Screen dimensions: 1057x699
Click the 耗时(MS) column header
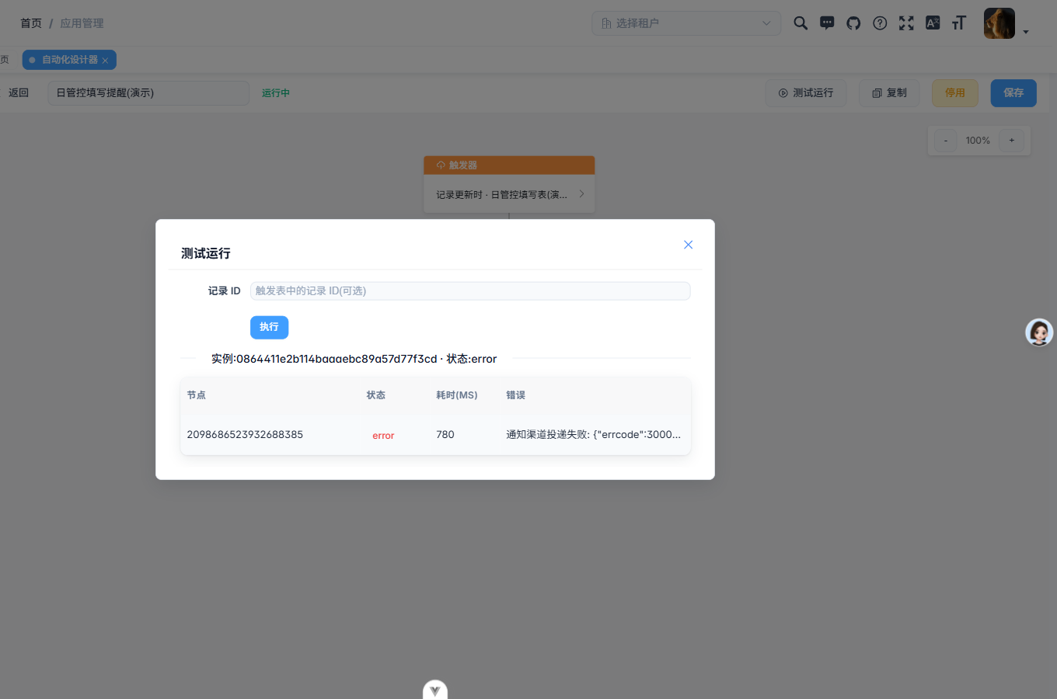[457, 395]
